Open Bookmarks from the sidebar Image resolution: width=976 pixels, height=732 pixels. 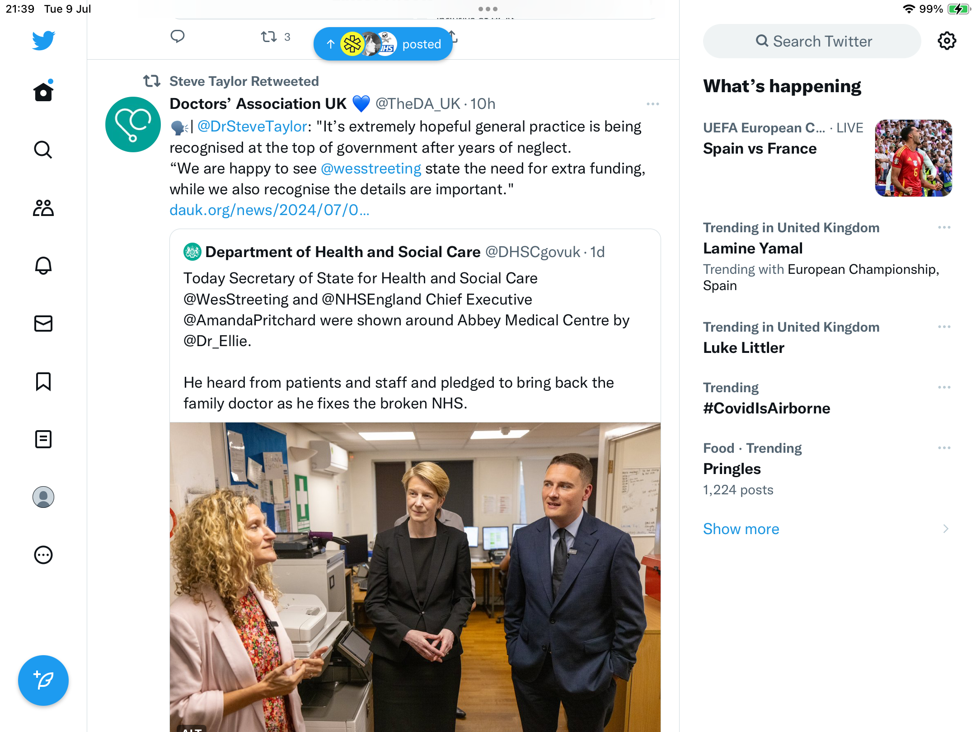(43, 381)
